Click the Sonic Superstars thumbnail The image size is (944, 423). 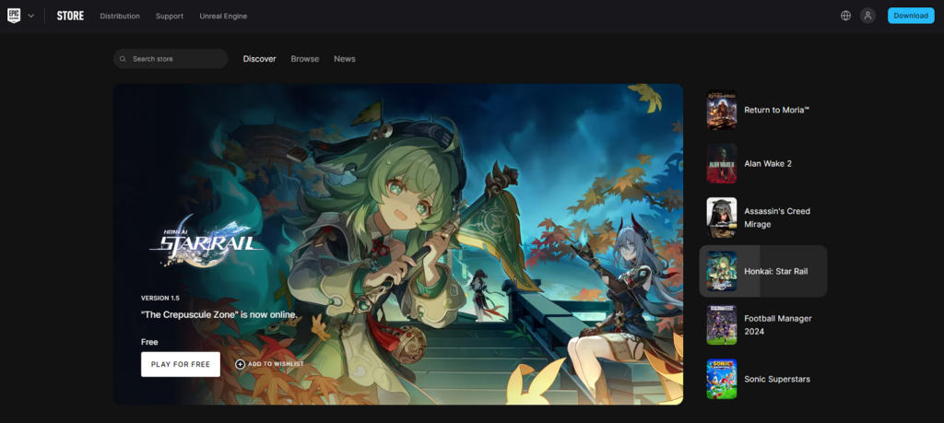coord(721,379)
